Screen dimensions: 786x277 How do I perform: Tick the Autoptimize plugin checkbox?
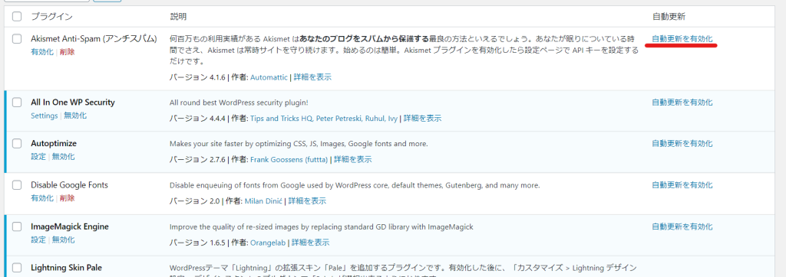[17, 144]
